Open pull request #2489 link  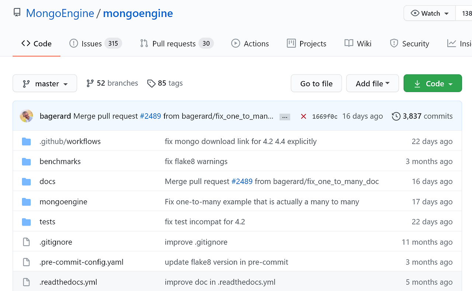point(150,116)
